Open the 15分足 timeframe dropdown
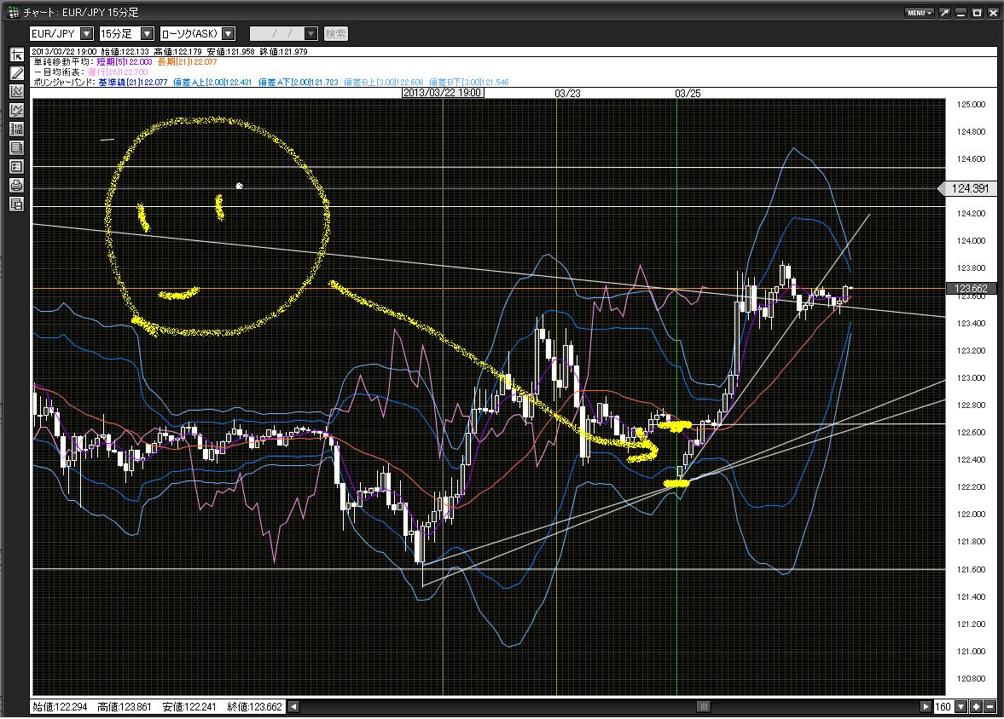 (x=147, y=34)
